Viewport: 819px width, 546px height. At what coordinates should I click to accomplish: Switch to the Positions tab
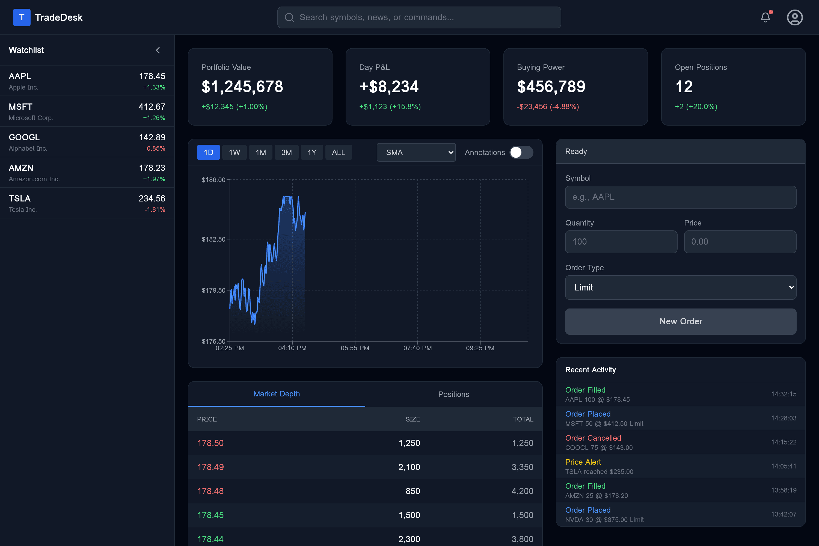[x=453, y=394]
